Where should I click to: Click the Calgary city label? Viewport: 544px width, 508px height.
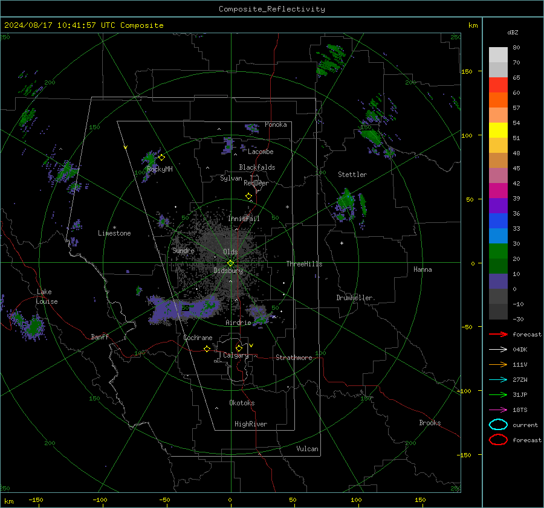[x=236, y=355]
